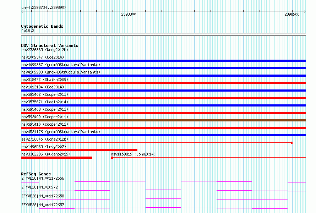Select the Cytogenetic Bands track title
Image resolution: width=316 pixels, height=213 pixels.
pos(42,26)
